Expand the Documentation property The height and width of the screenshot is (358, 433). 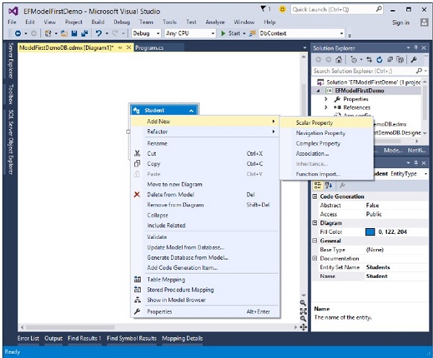point(315,258)
